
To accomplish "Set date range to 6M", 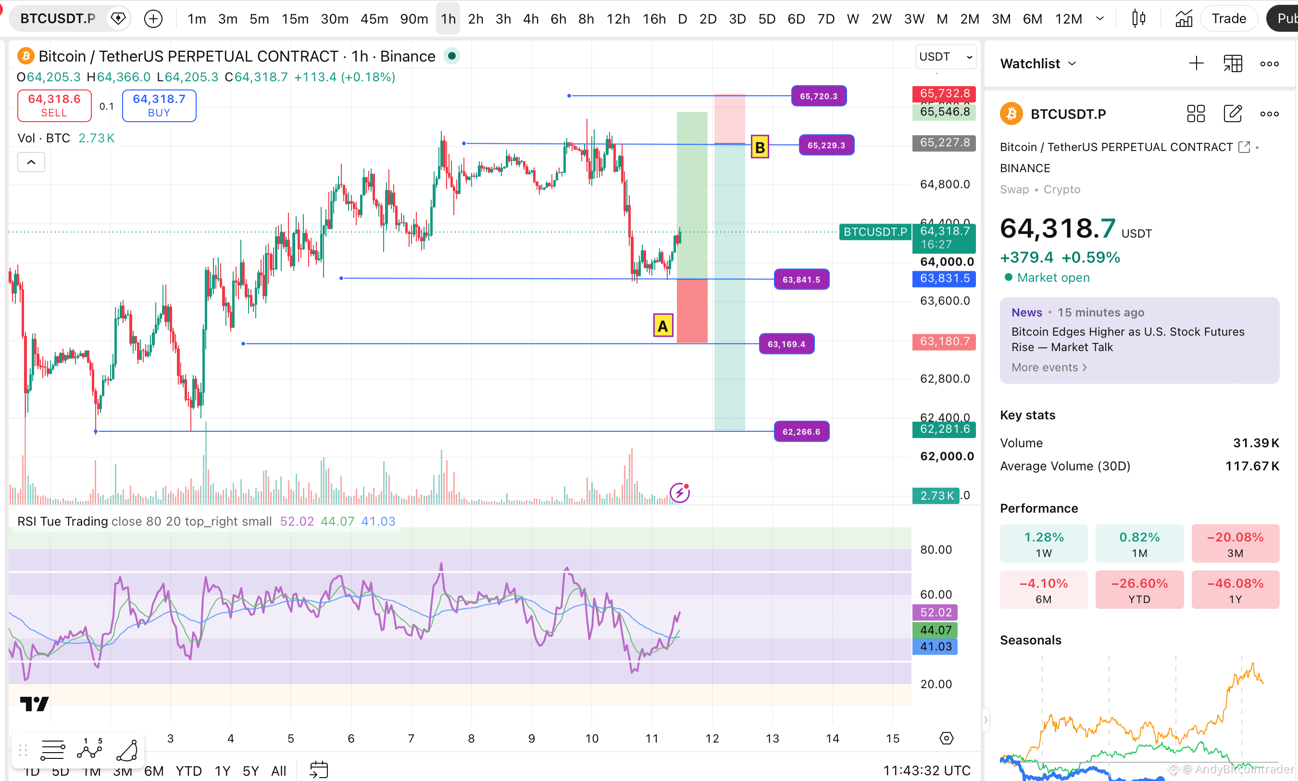I will coord(154,770).
